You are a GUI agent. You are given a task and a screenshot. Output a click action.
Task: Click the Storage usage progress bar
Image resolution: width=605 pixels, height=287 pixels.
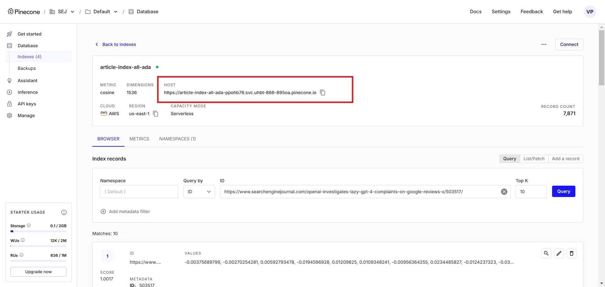coord(38,231)
